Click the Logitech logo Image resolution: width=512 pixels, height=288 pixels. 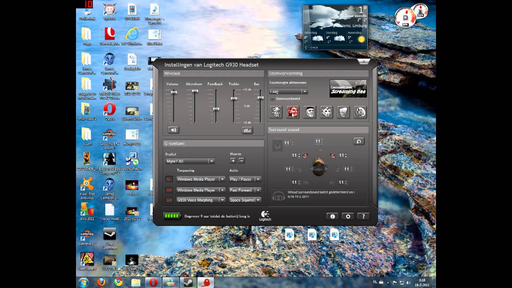click(265, 216)
